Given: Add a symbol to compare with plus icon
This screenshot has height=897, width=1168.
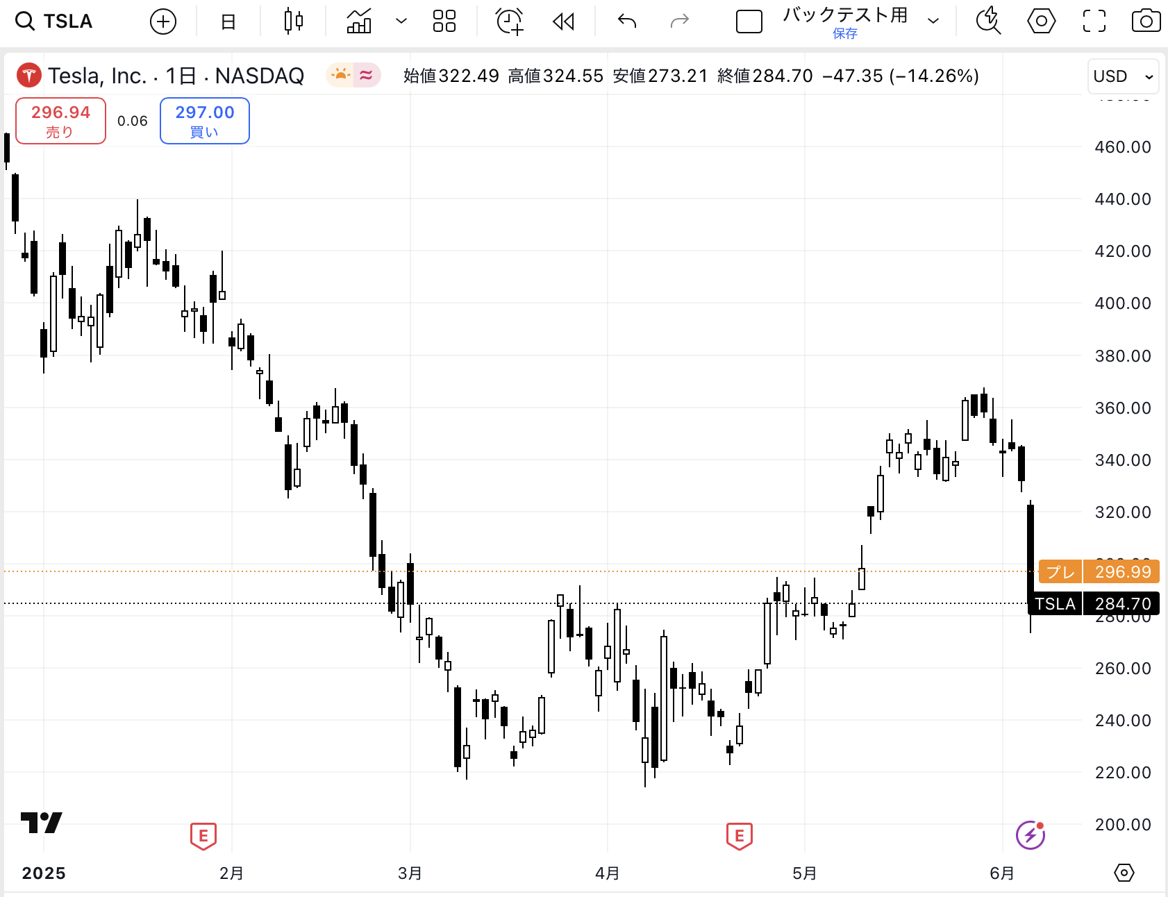Looking at the screenshot, I should 163,22.
